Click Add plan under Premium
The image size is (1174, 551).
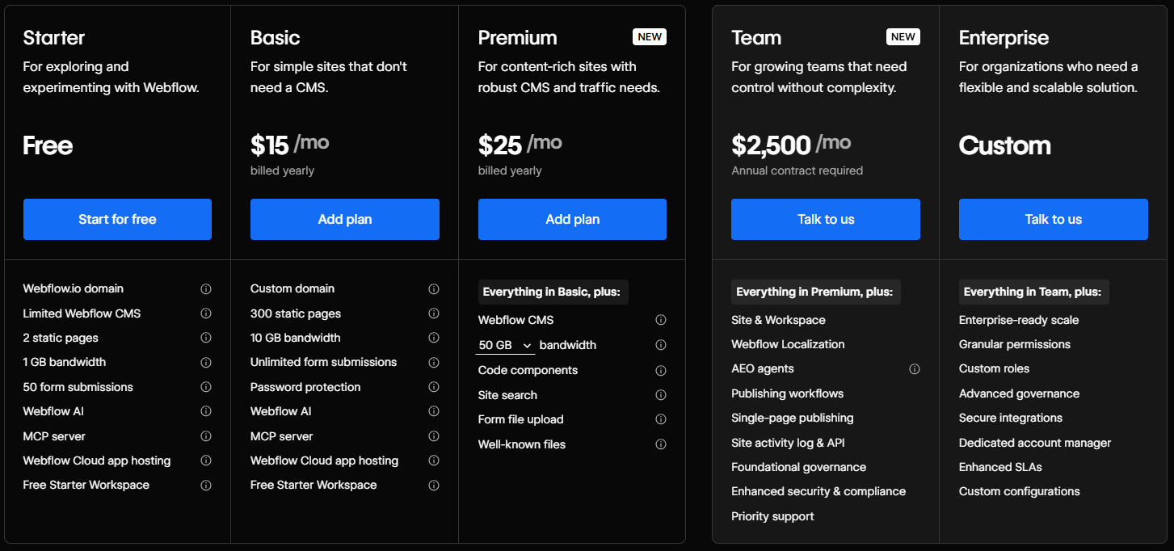click(572, 219)
